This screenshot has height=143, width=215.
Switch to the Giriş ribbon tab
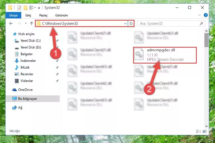tap(28, 15)
